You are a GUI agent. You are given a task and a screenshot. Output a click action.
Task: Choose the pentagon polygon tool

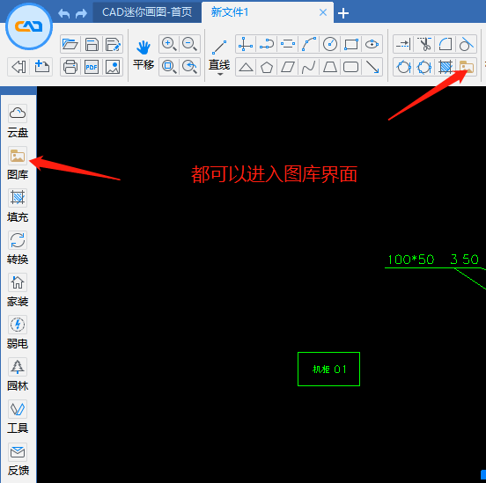(267, 67)
